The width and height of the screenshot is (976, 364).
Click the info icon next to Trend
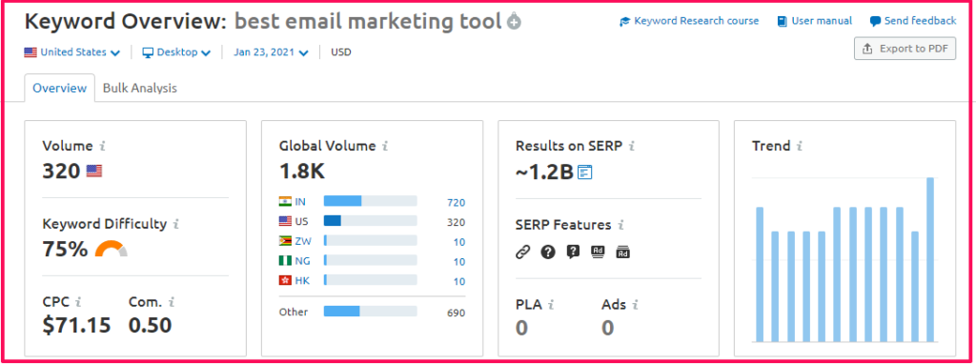click(800, 146)
